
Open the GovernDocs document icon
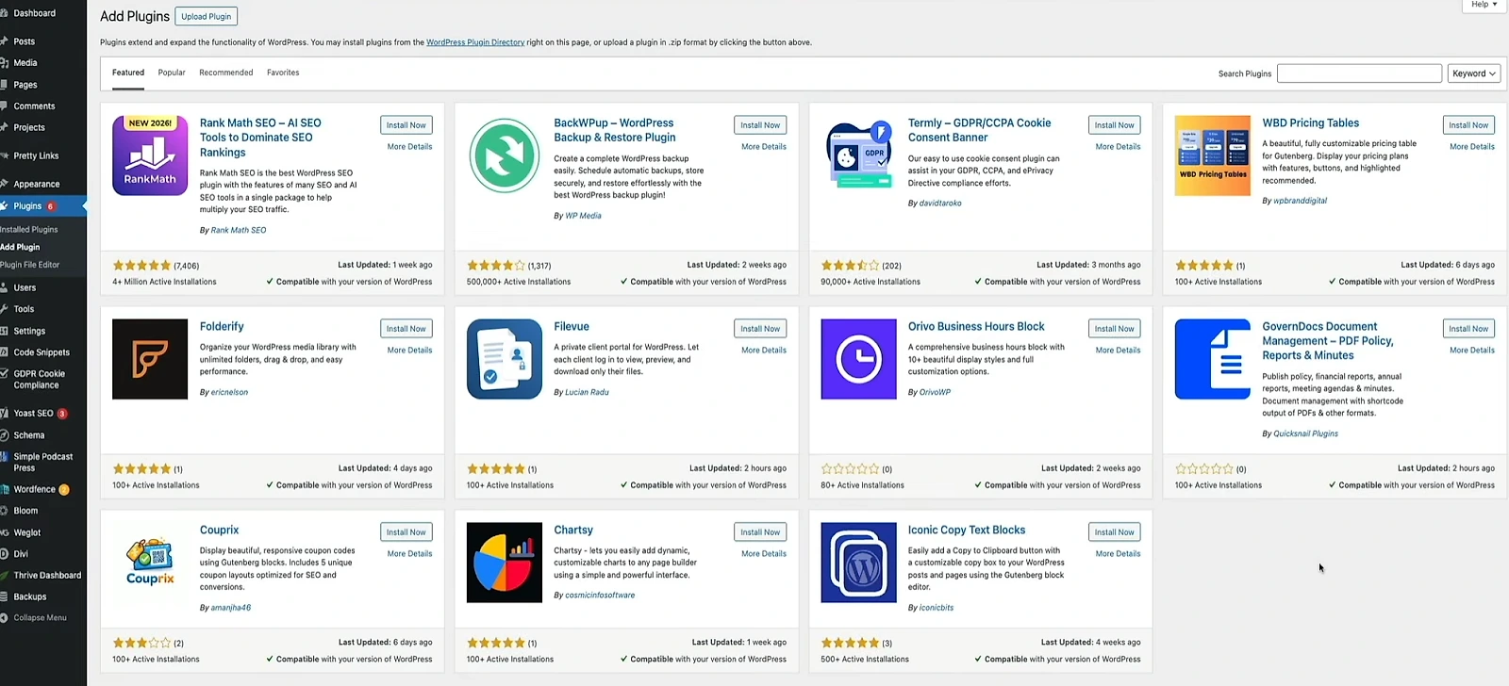tap(1213, 359)
